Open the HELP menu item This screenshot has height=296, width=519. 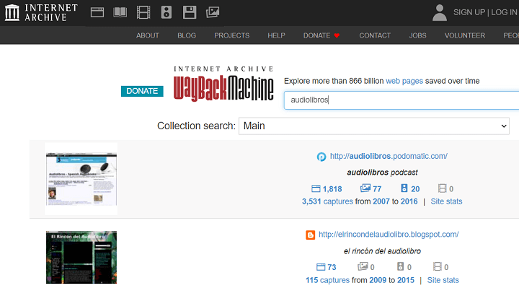(276, 35)
